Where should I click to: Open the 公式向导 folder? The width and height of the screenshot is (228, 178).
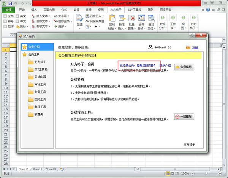[x=37, y=77]
